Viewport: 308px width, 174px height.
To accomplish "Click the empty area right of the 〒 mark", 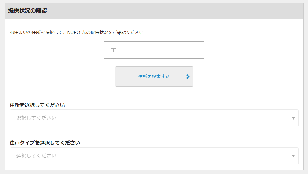I will 160,50.
